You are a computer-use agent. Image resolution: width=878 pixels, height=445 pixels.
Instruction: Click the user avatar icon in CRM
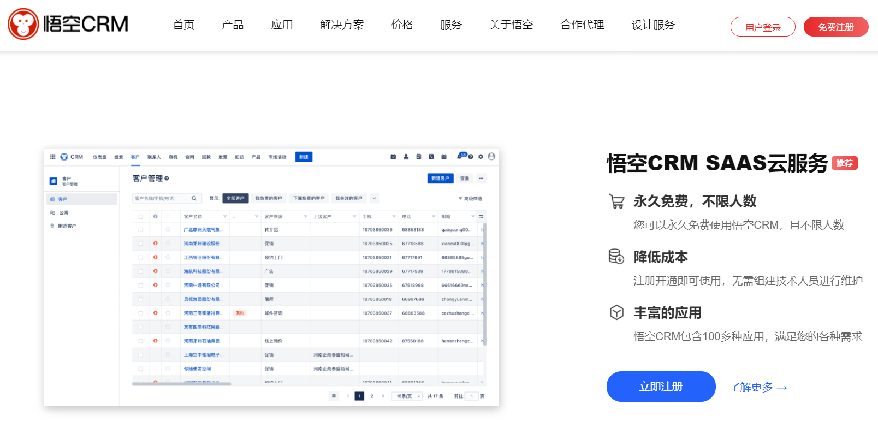[491, 157]
